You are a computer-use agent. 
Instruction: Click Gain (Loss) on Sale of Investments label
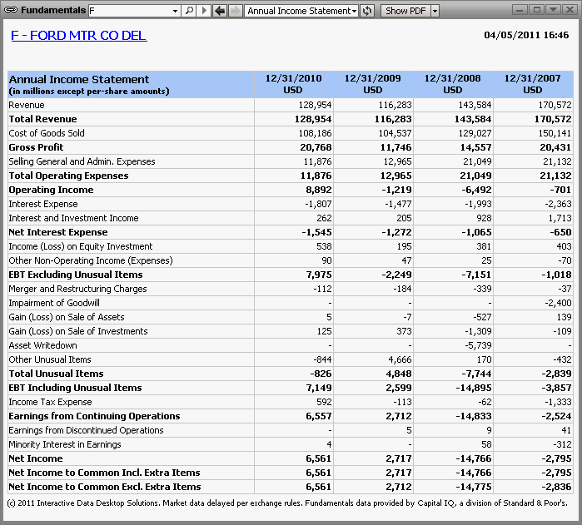[x=78, y=331]
